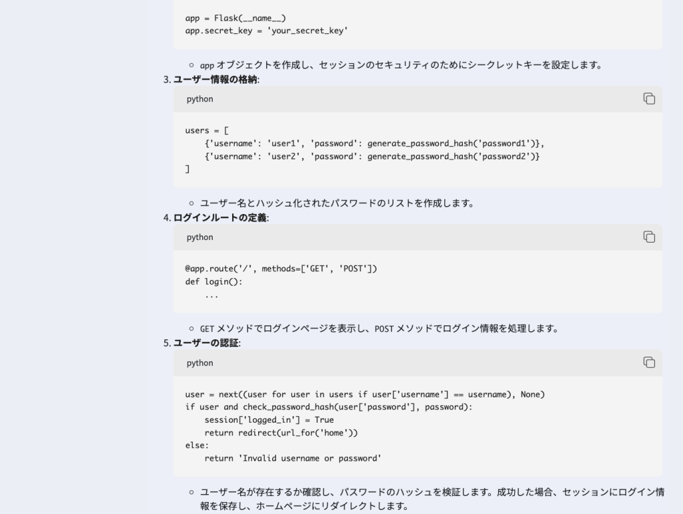Click the heading ユーザー情報の格納

click(x=216, y=79)
